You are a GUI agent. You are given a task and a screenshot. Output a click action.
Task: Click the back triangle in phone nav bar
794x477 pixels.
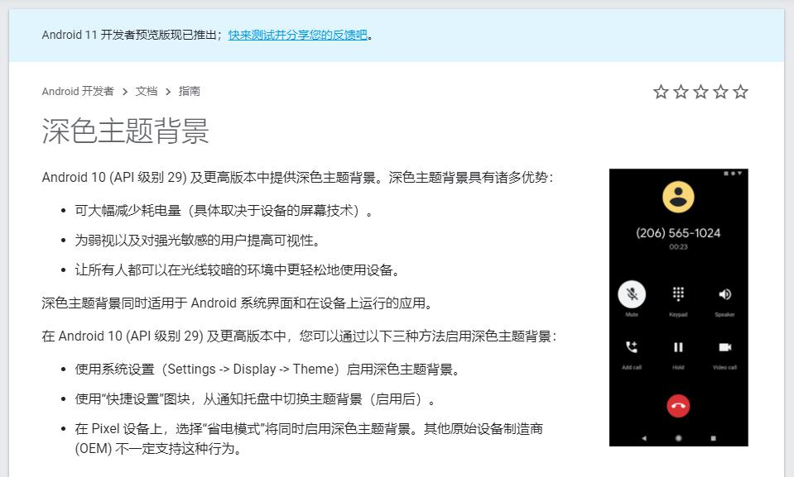pos(643,438)
